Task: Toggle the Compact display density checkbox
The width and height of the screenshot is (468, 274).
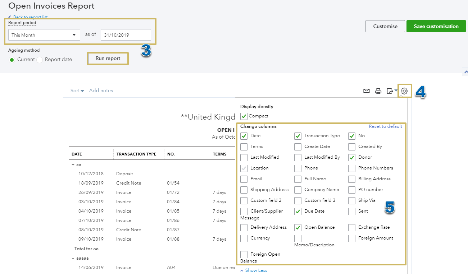Action: tap(244, 116)
